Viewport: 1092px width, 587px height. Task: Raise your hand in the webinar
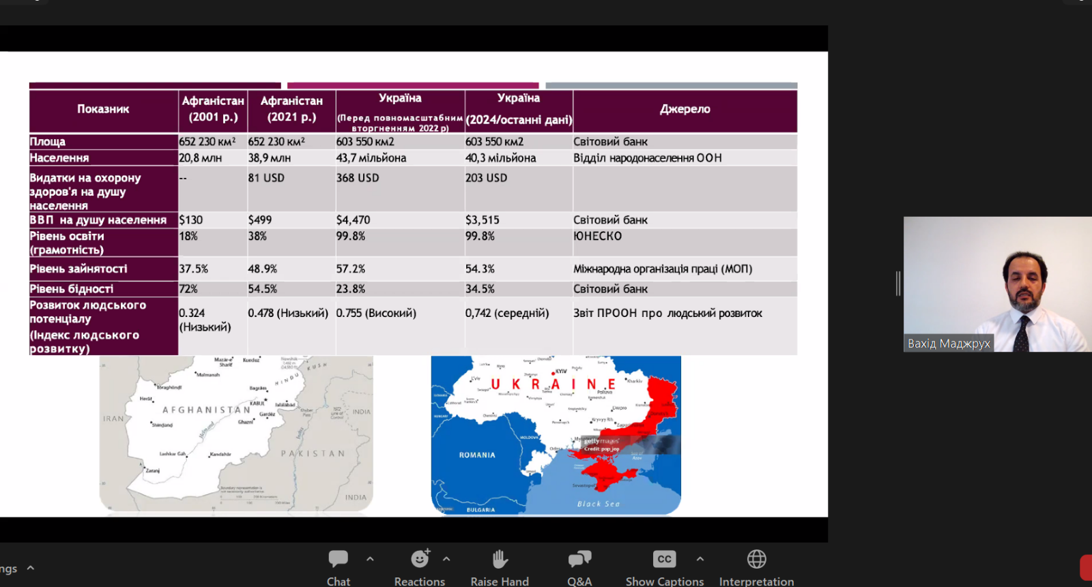(500, 560)
